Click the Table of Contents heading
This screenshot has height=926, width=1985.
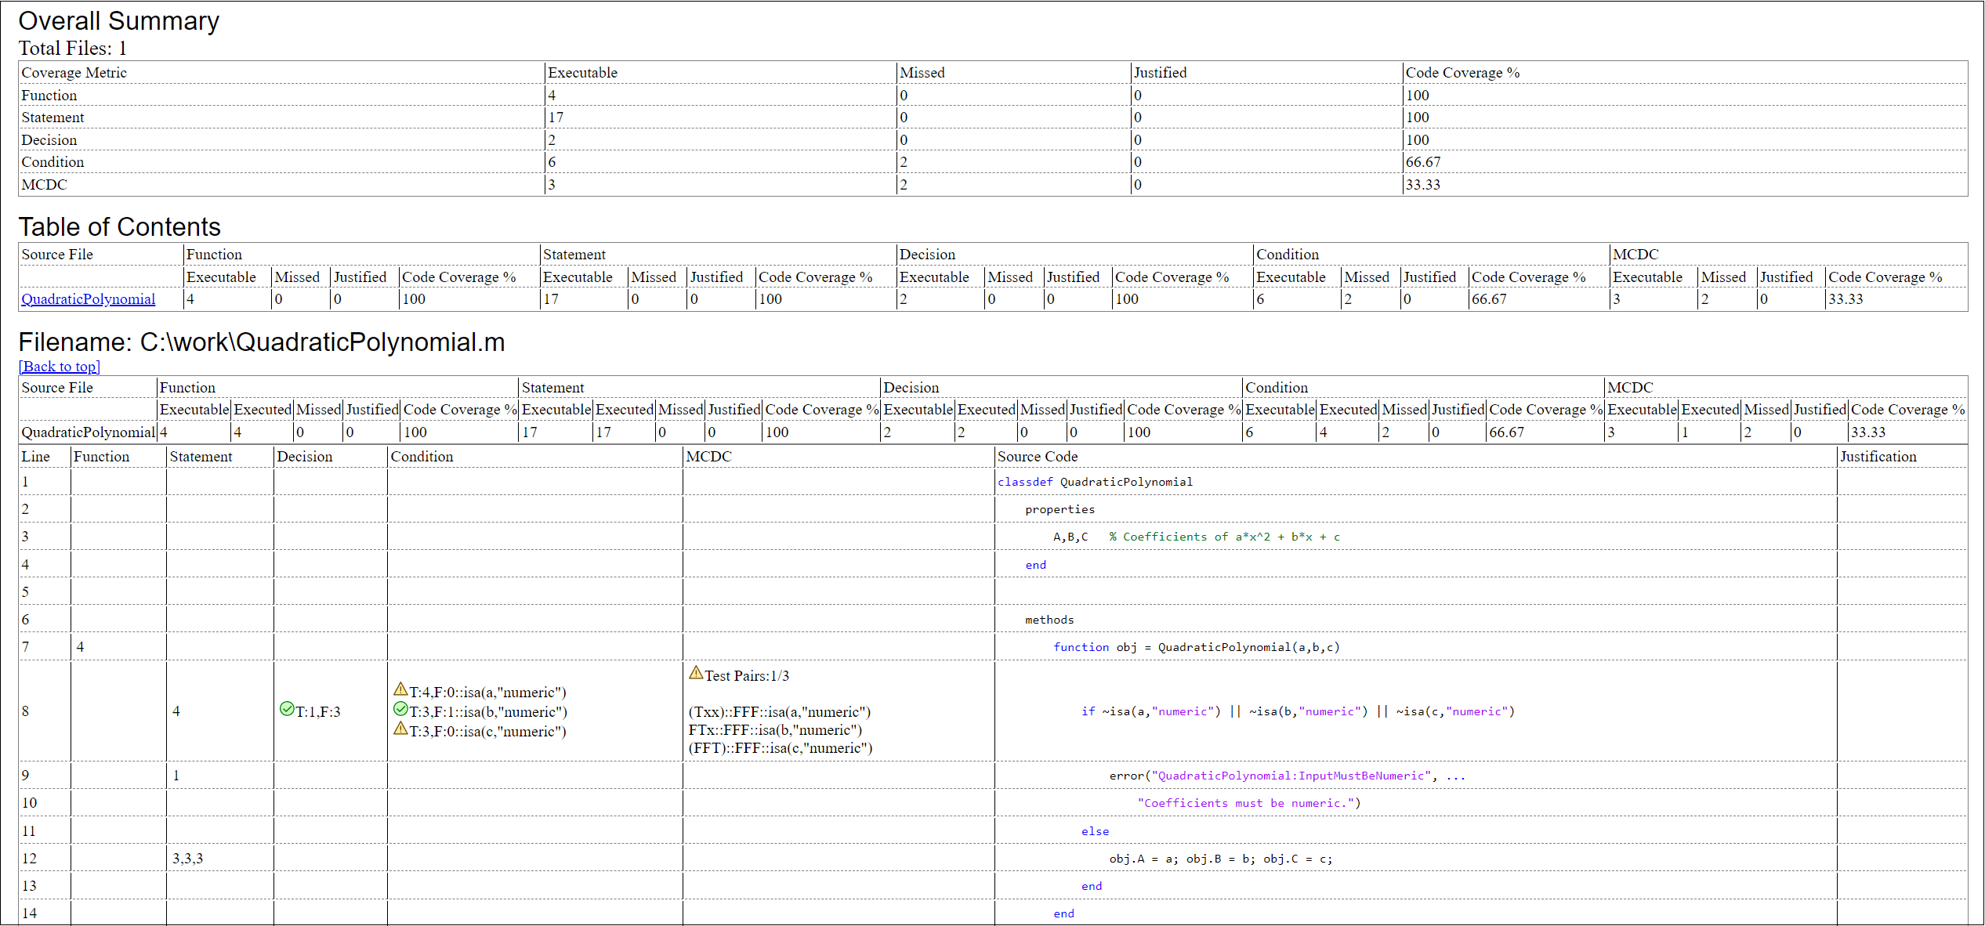point(119,227)
